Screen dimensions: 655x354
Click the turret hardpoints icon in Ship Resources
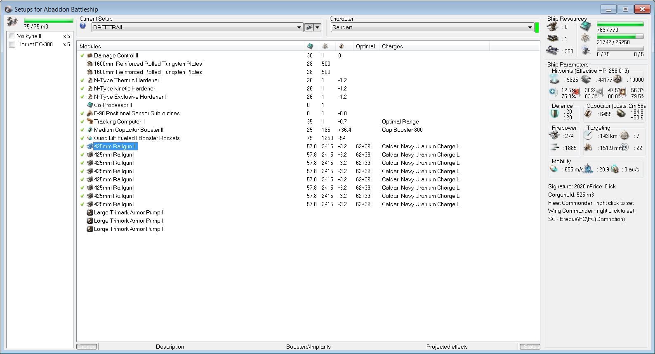[553, 27]
